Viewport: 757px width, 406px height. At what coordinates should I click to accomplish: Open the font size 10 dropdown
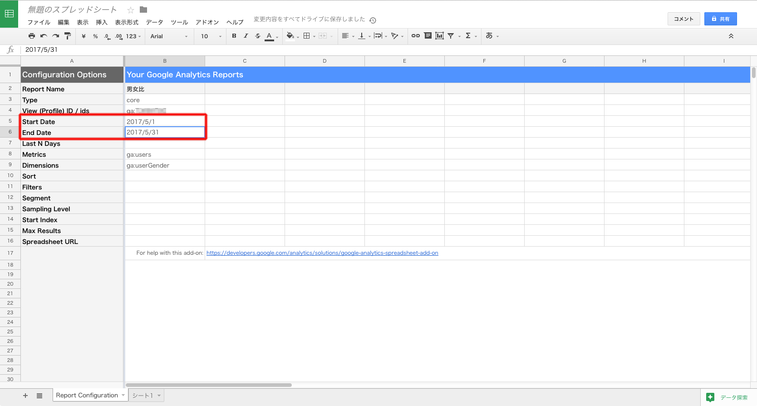(211, 36)
